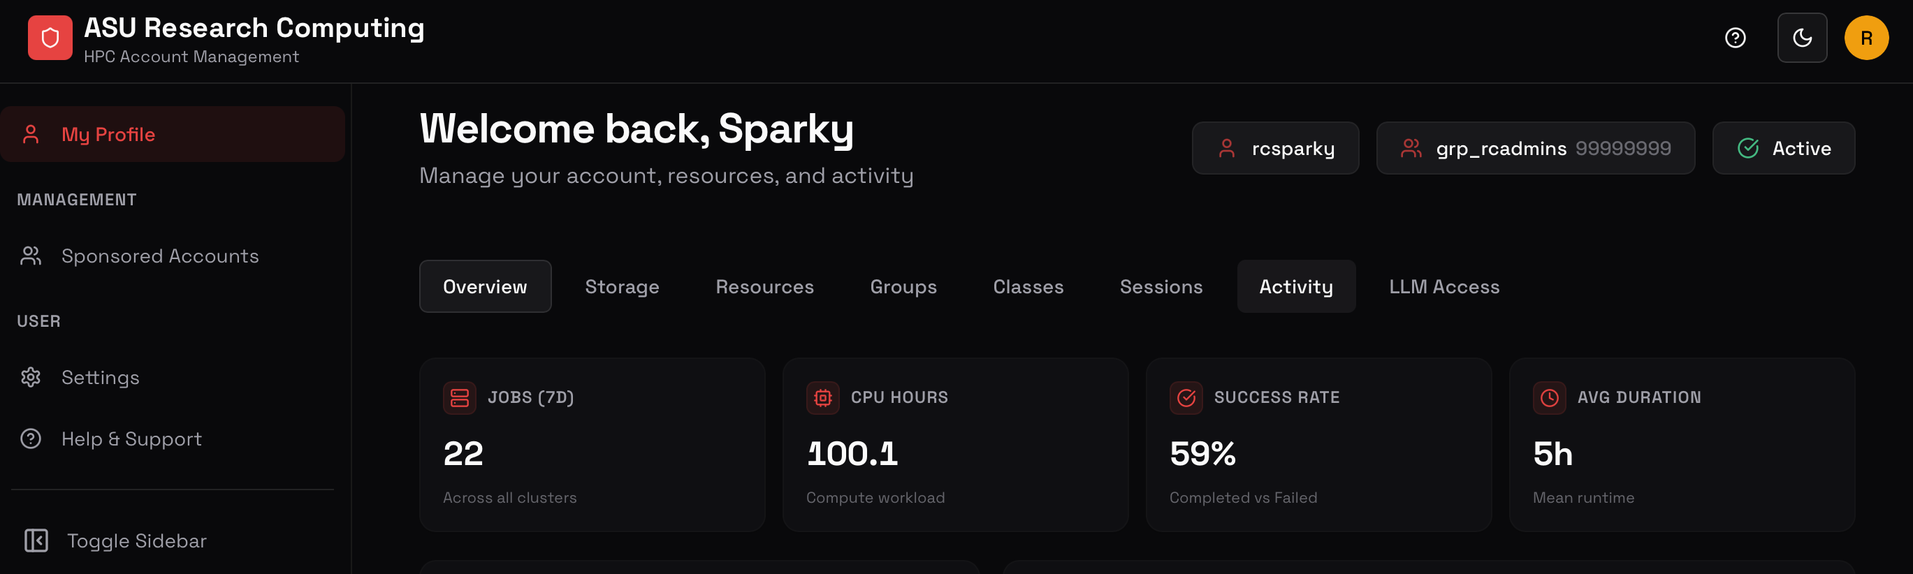
Task: Click the Active status check icon
Action: (1747, 149)
